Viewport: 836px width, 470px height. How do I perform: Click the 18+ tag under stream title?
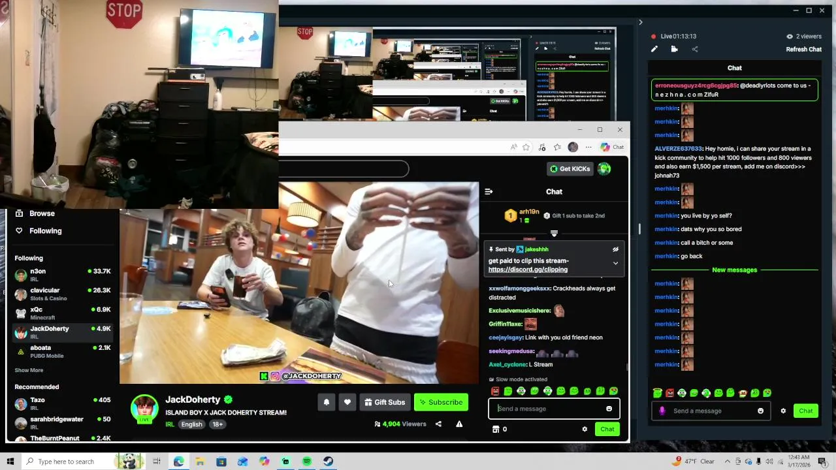217,424
